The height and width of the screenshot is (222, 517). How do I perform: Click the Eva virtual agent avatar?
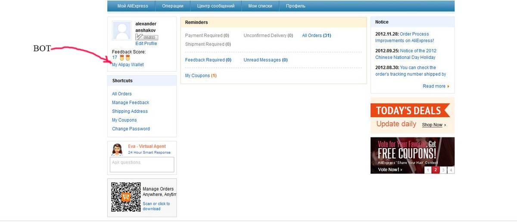(117, 149)
